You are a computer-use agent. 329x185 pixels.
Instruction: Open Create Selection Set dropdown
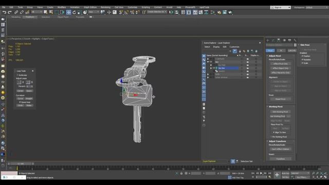pos(157,12)
